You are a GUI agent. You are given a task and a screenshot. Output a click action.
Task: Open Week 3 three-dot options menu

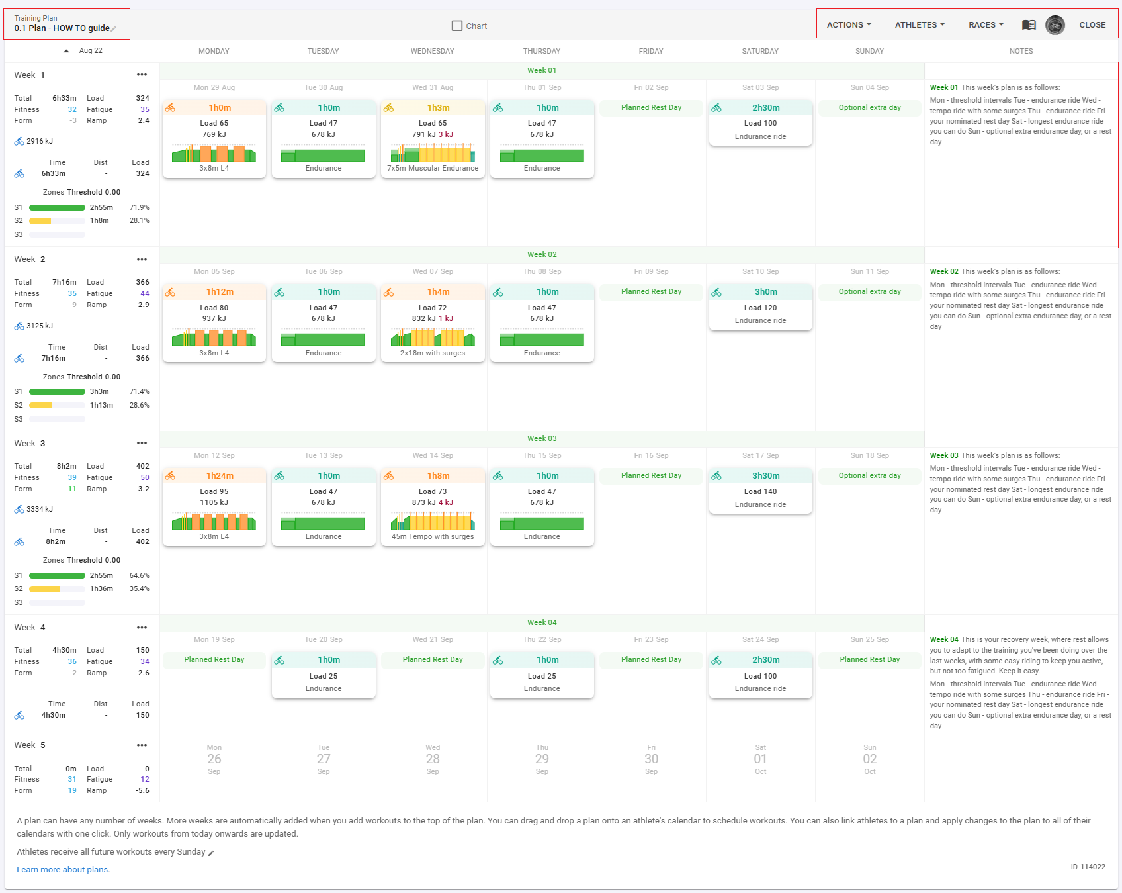(x=142, y=444)
